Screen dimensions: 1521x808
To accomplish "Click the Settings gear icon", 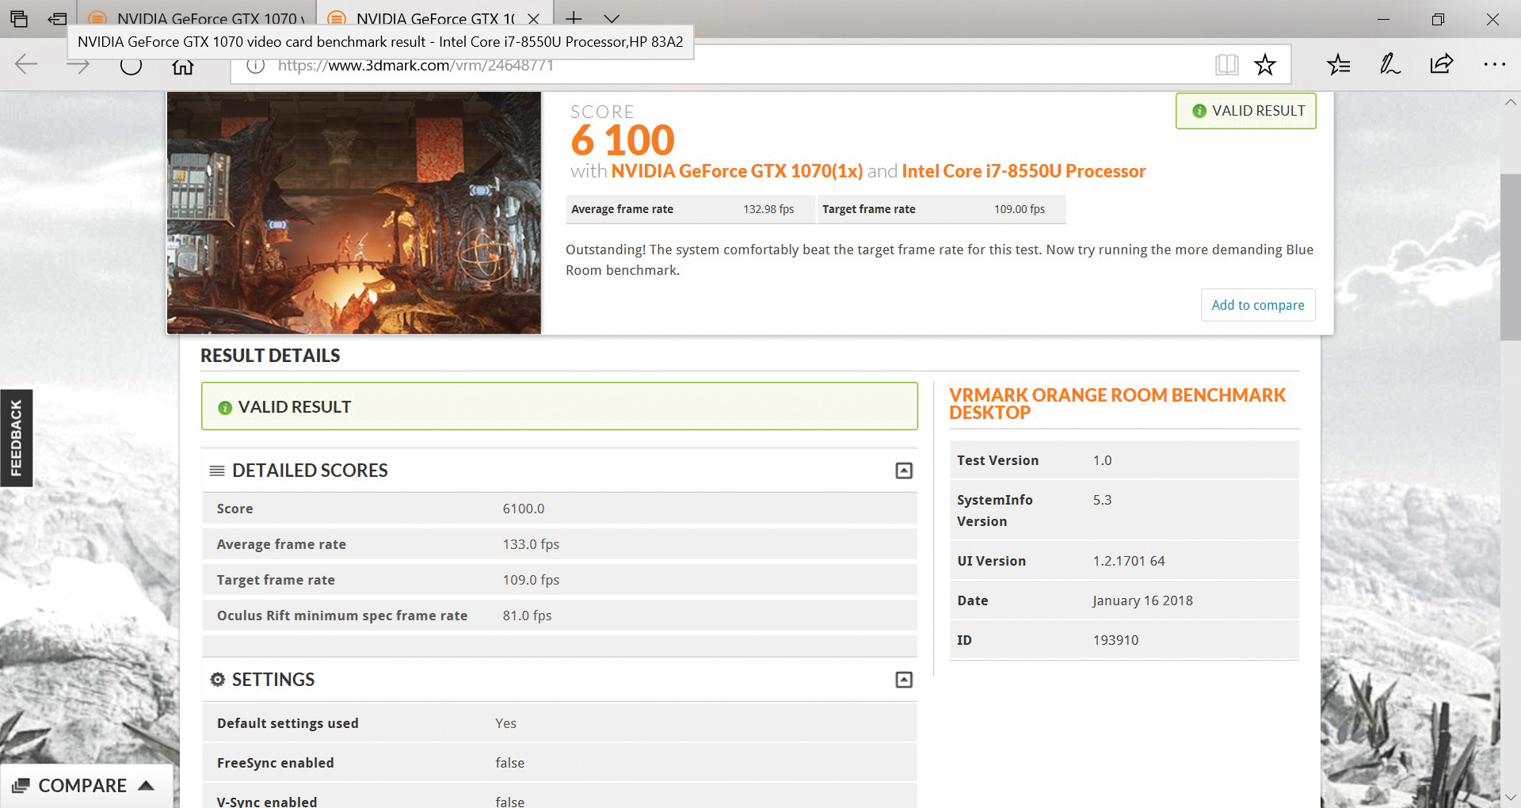I will tap(218, 680).
